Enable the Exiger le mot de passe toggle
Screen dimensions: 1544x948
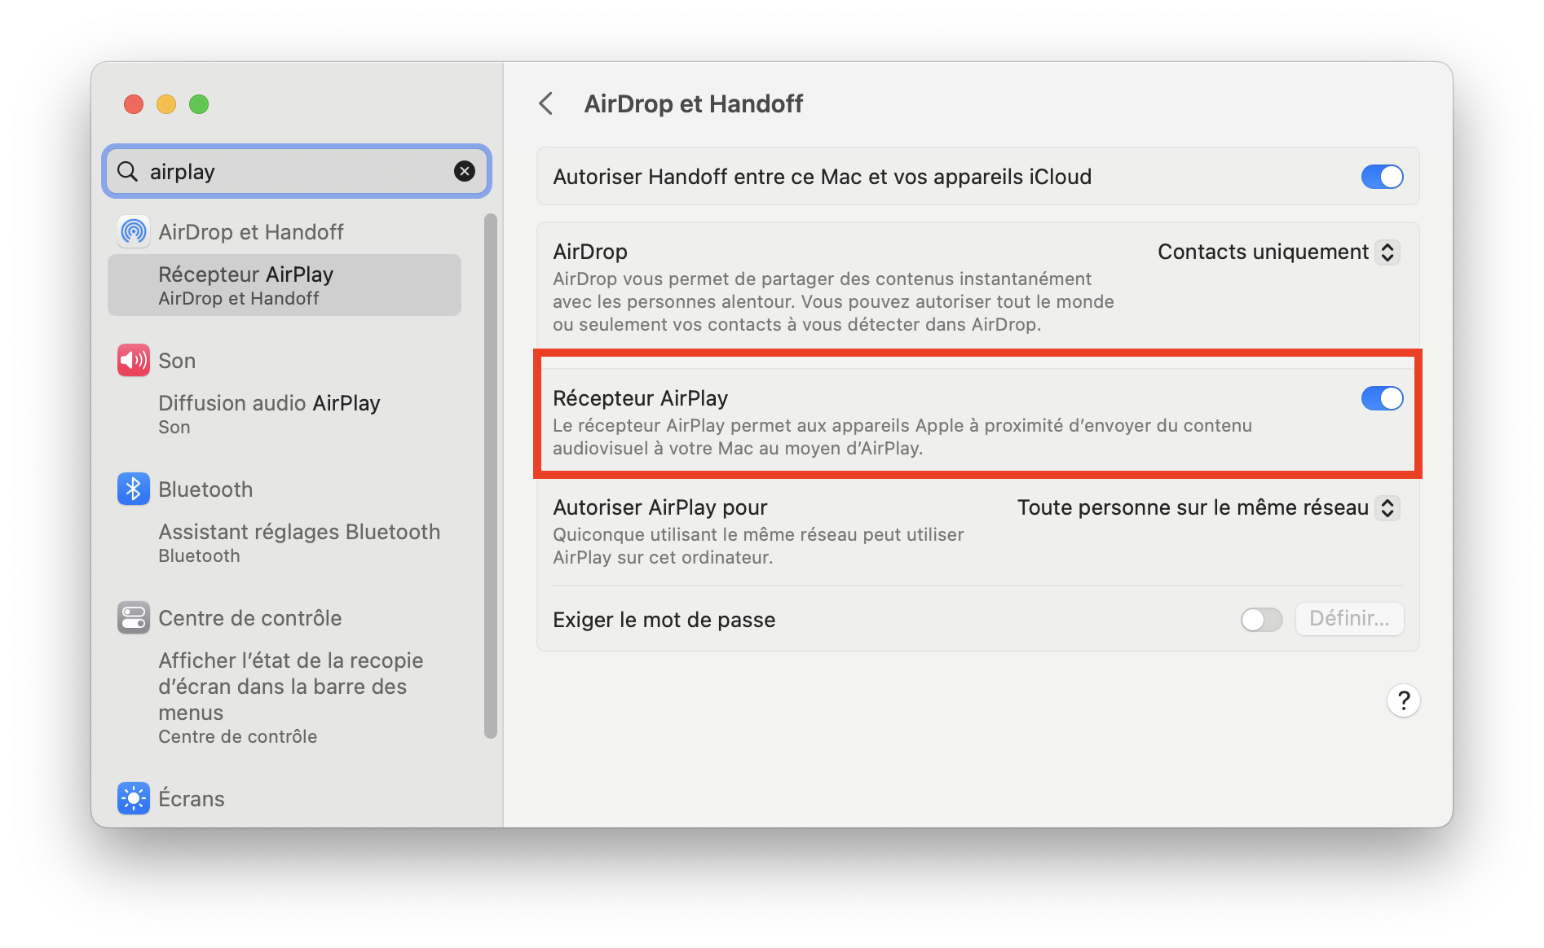point(1261,620)
